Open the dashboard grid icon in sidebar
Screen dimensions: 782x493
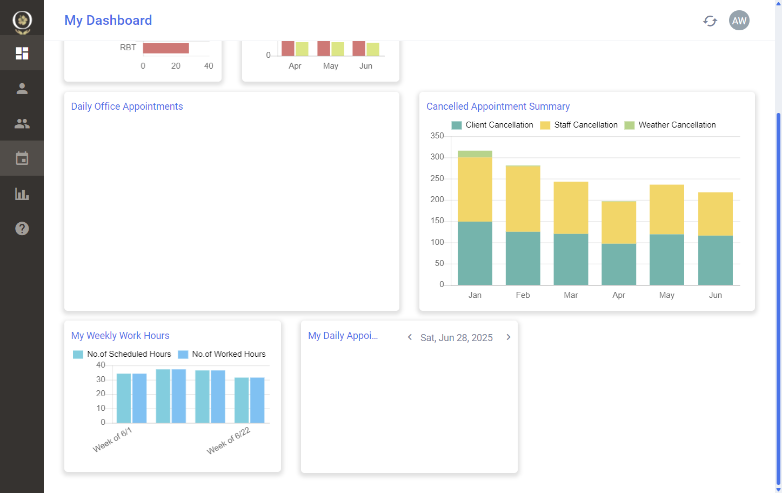click(22, 53)
